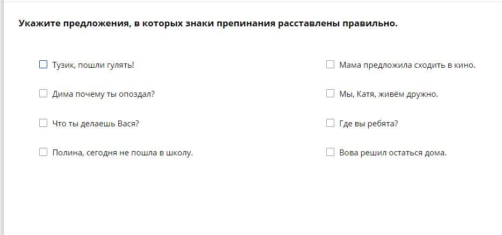
Task: Click the text «Полина, сегодня не пошла в школу.»
Action: [123, 153]
